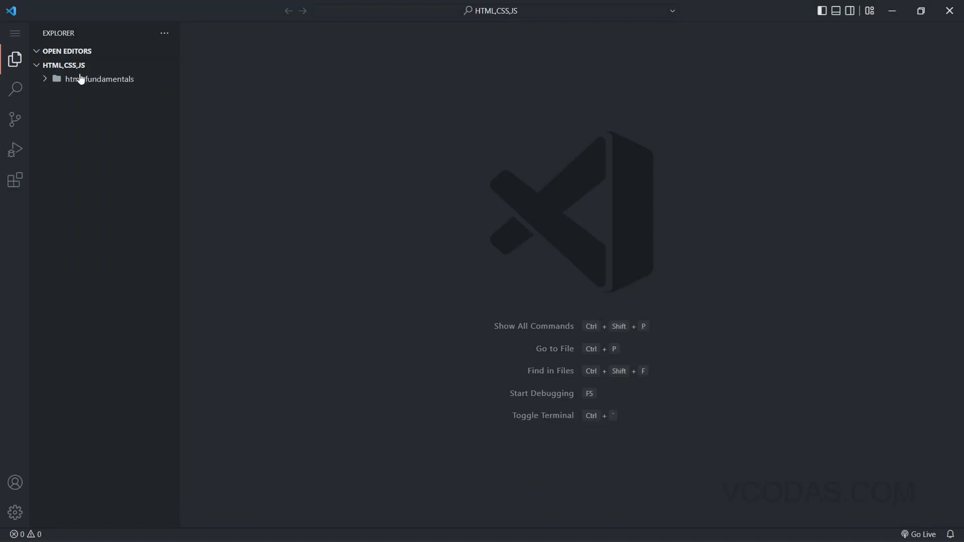Image resolution: width=964 pixels, height=542 pixels.
Task: Collapse the HTML,CSS,JS workspace folder section
Action: coord(36,65)
